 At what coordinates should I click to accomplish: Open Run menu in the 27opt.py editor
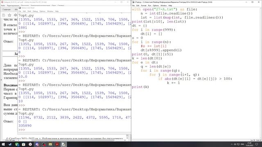[x=149, y=5]
